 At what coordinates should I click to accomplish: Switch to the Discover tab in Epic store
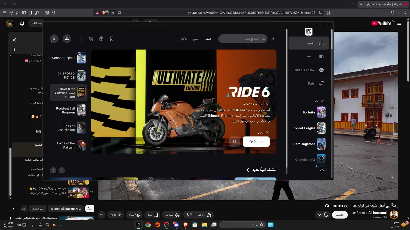209,39
